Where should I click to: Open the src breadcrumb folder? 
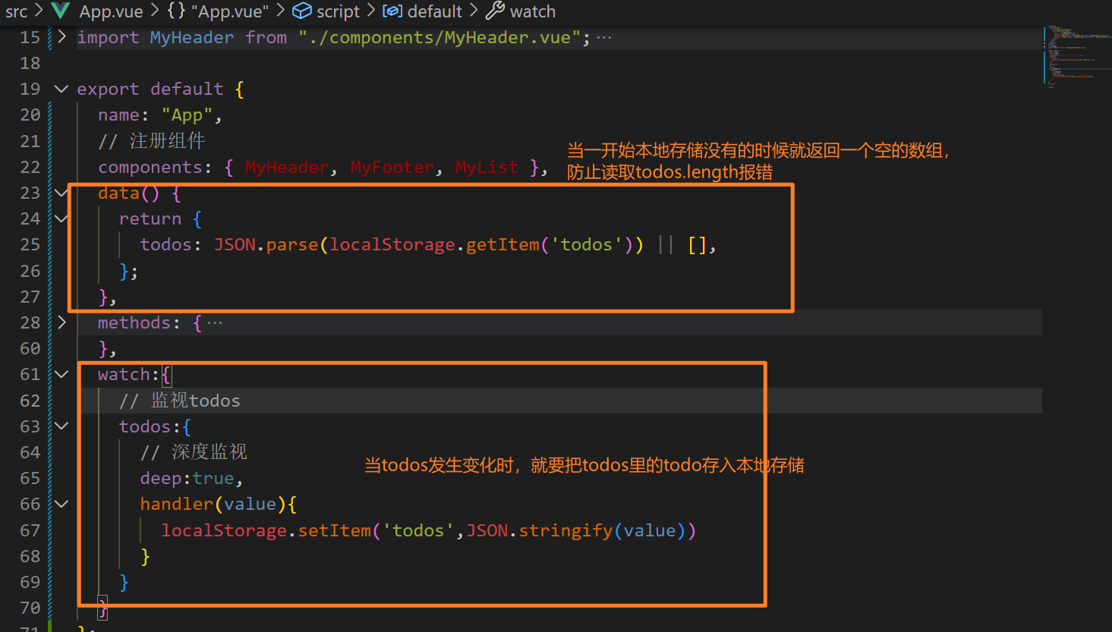pyautogui.click(x=17, y=11)
